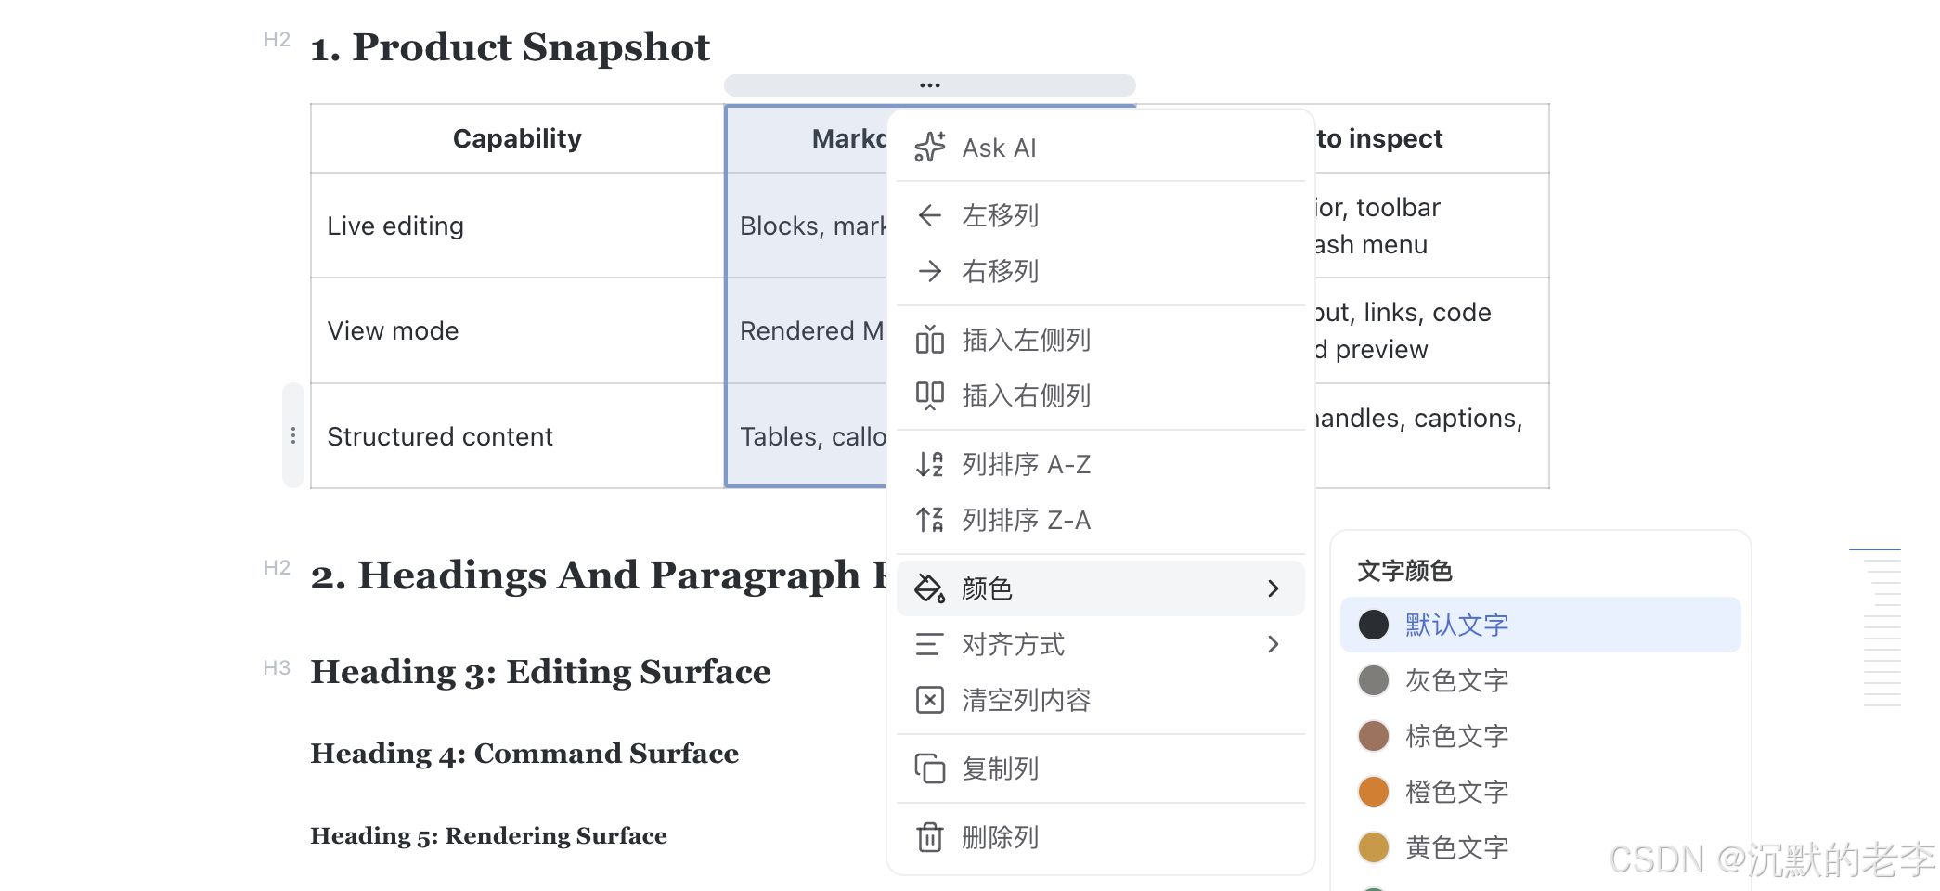Click the insert-right column icon
1940x891 pixels.
[x=930, y=395]
